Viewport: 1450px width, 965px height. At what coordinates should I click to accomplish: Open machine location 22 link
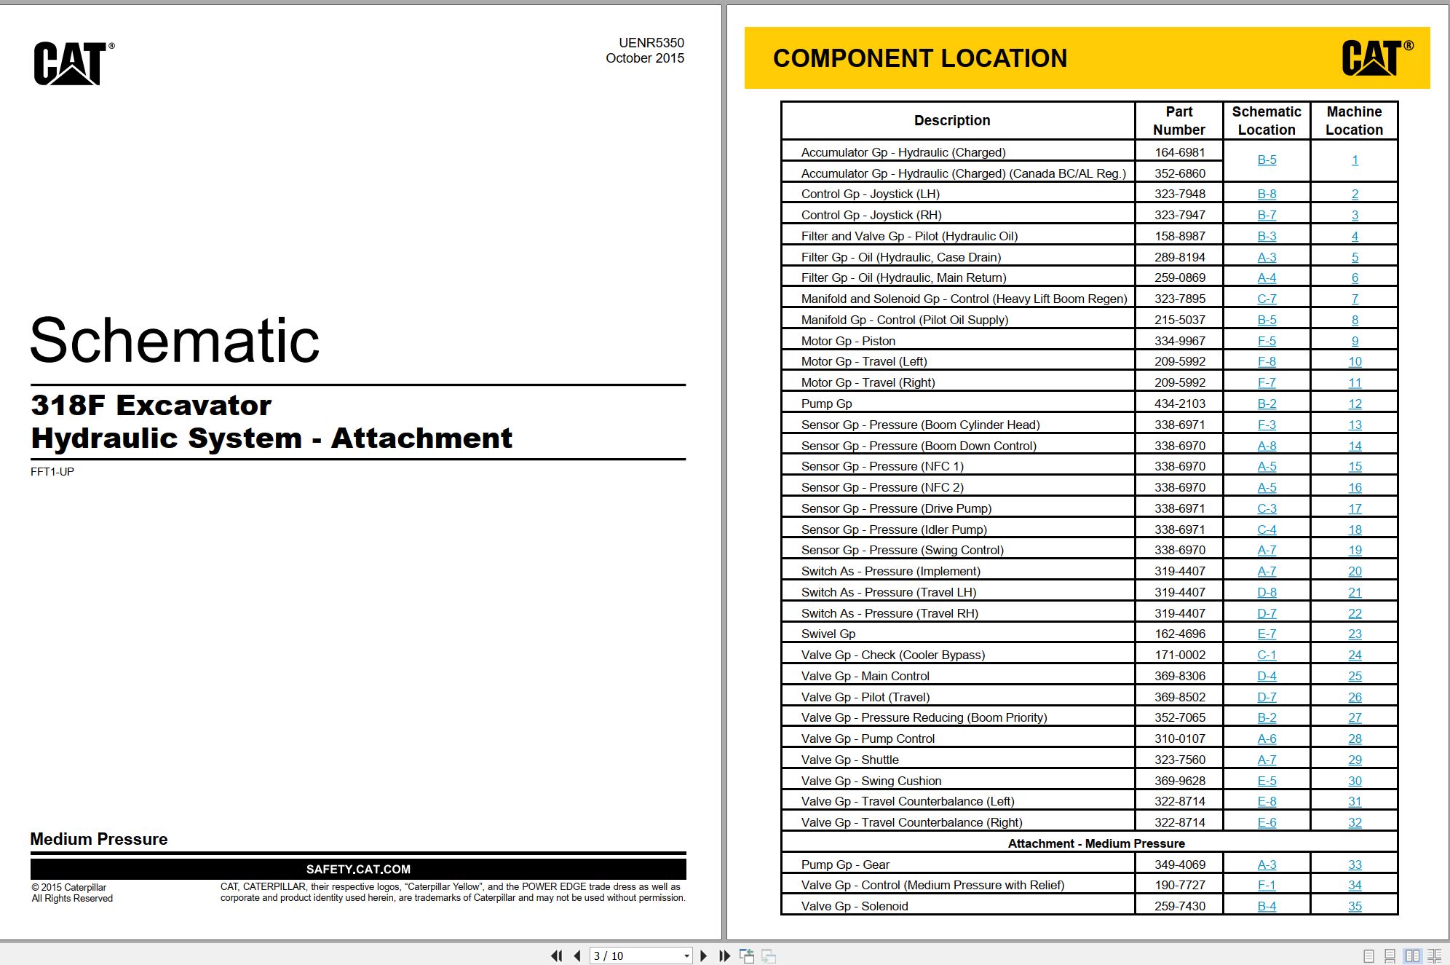(x=1355, y=613)
